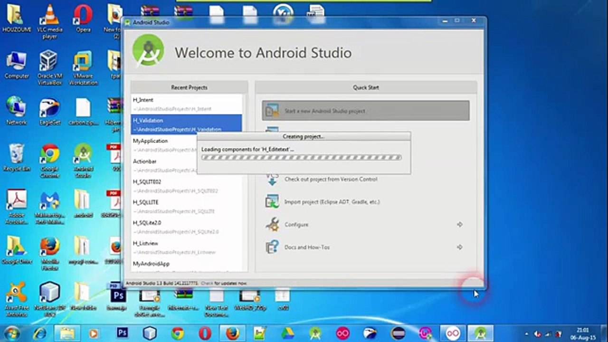
Task: Click Photoshop icon in the taskbar
Action: point(123,333)
